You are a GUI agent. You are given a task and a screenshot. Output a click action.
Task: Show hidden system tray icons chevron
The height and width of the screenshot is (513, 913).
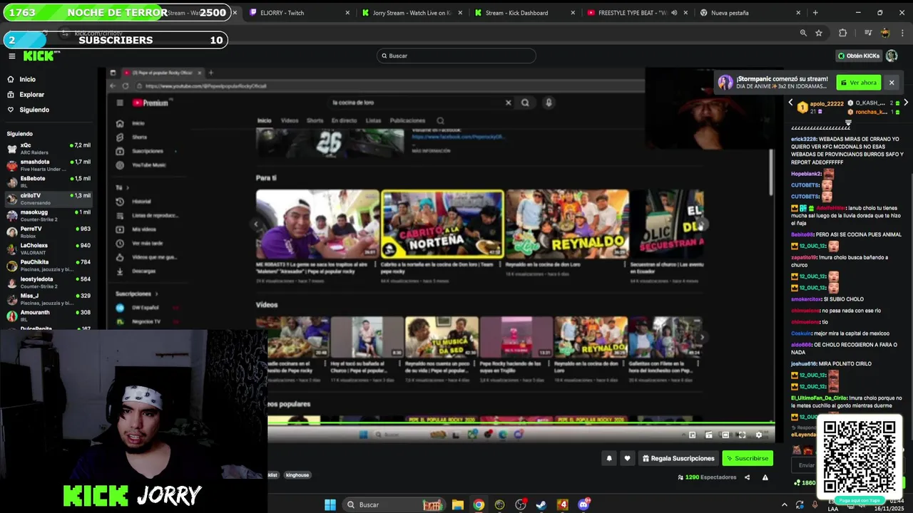click(785, 504)
